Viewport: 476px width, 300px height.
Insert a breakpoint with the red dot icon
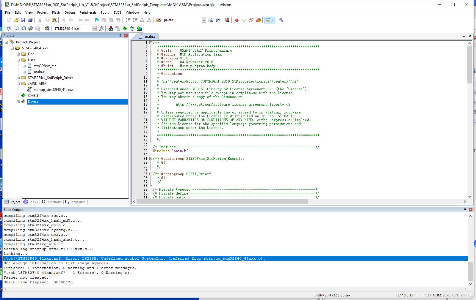237,20
